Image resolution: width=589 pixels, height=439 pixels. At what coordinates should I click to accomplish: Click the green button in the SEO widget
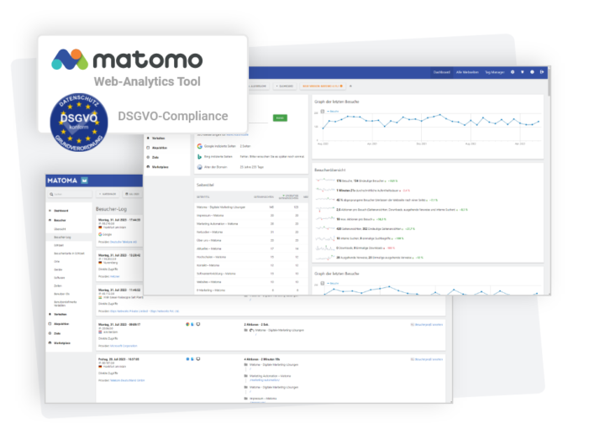click(280, 118)
